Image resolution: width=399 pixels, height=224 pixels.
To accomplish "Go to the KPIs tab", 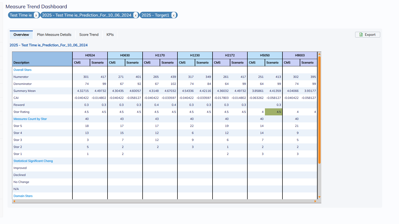I will [x=110, y=35].
